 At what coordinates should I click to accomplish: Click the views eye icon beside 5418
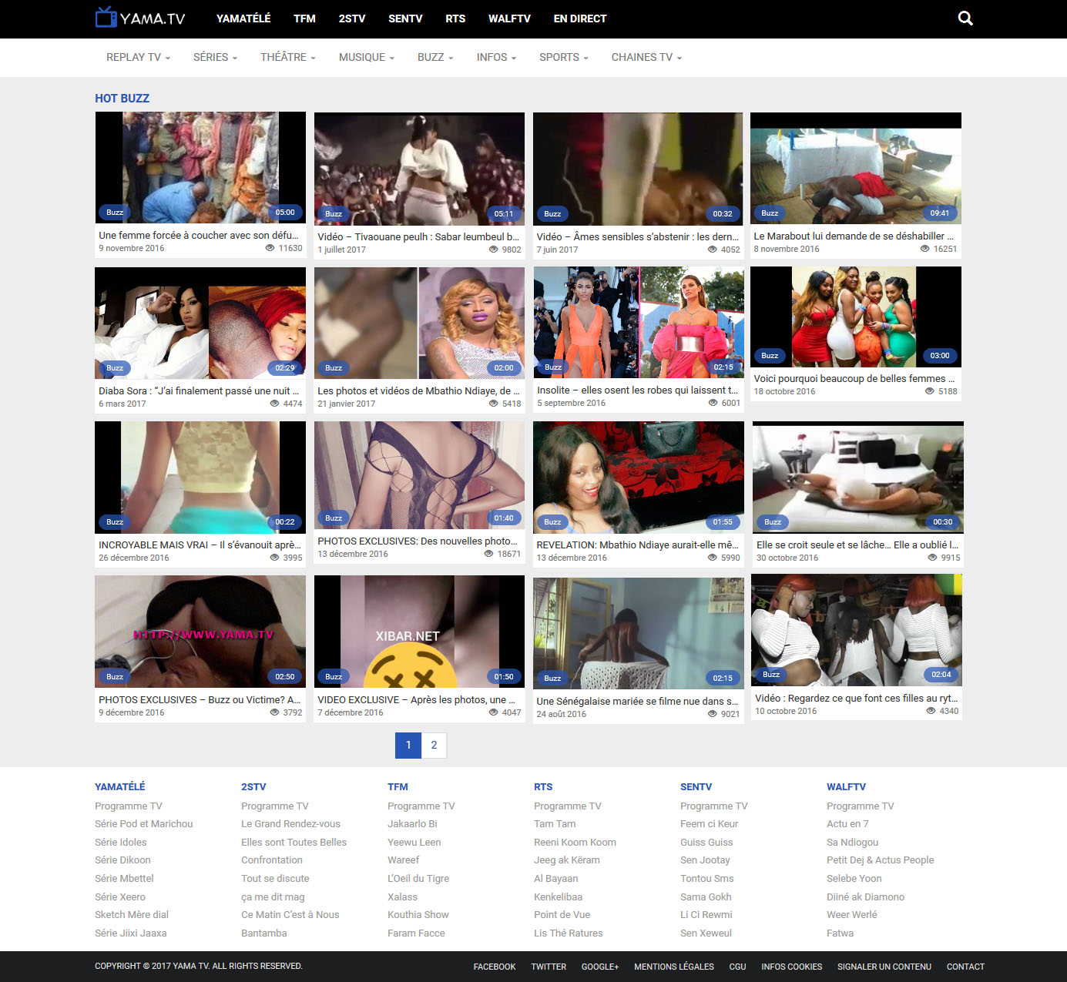coord(493,404)
